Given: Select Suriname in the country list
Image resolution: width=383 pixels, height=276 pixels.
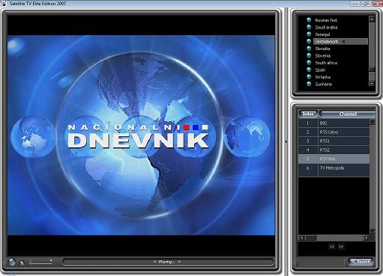Looking at the screenshot, I should coord(324,84).
